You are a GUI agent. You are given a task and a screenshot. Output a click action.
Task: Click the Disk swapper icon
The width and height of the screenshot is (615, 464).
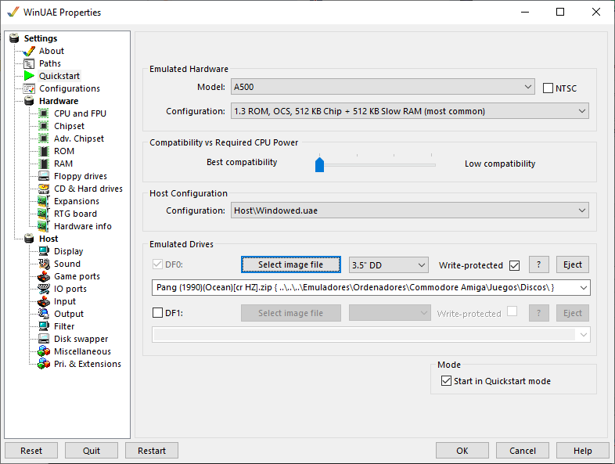pyautogui.click(x=44, y=339)
